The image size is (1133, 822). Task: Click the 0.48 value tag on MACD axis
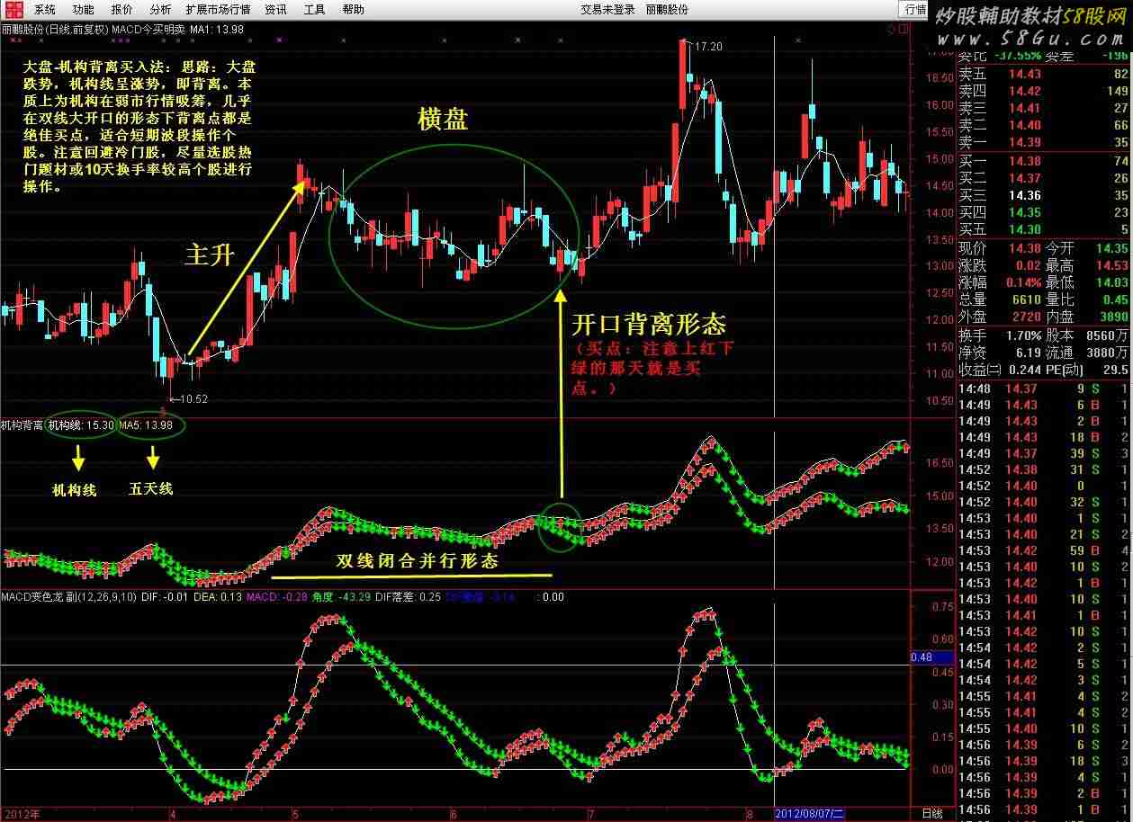click(x=922, y=657)
